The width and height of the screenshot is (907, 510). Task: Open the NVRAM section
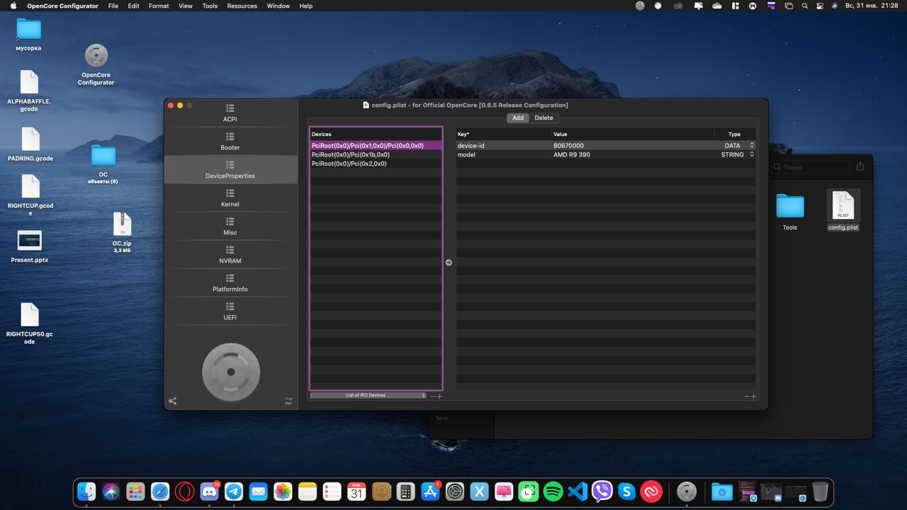tap(230, 254)
